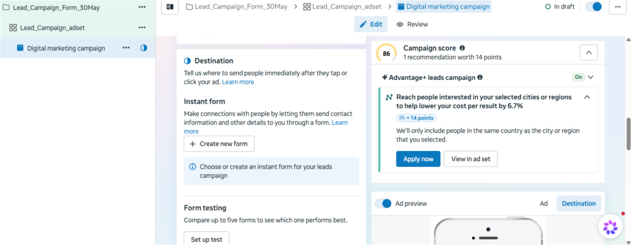Select Digital marketing campaign ad in sidebar

pyautogui.click(x=66, y=48)
